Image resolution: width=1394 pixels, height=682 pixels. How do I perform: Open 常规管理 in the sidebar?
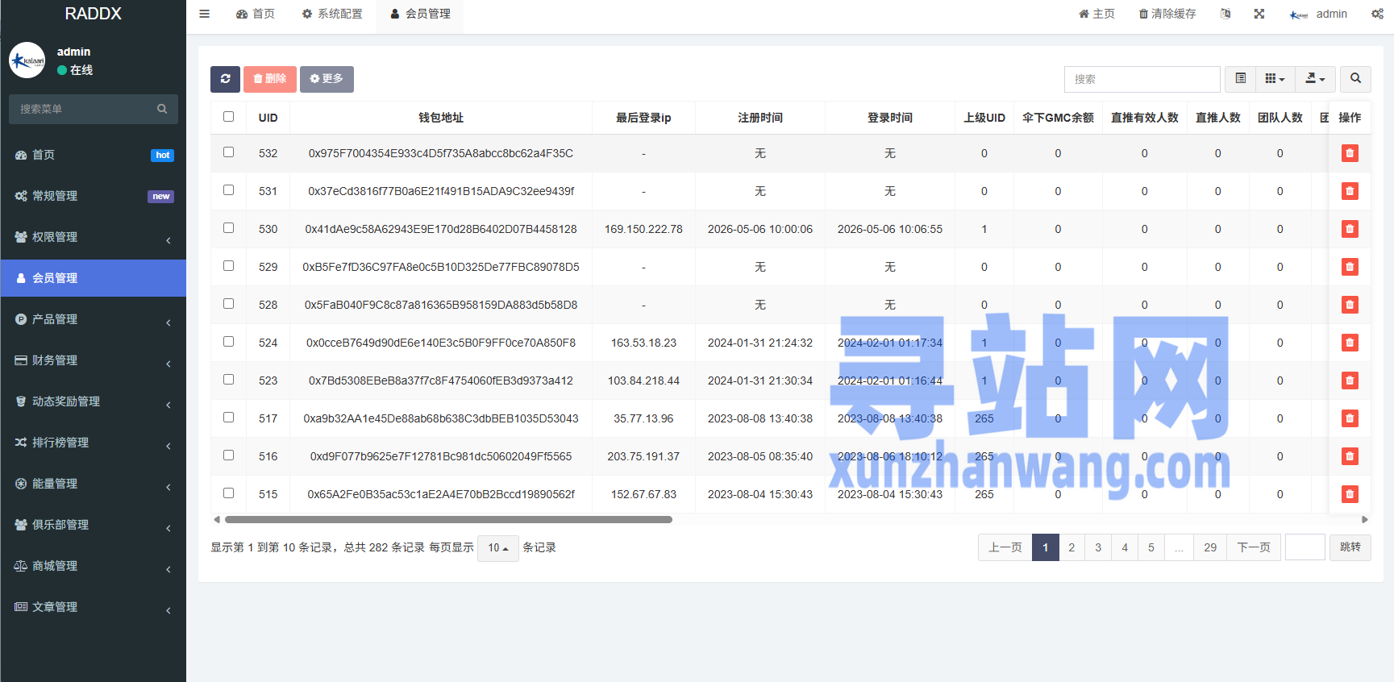coord(94,196)
